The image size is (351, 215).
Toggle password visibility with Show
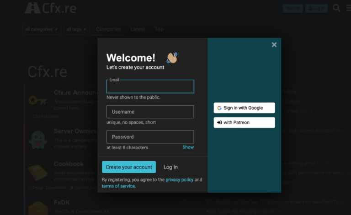(188, 147)
